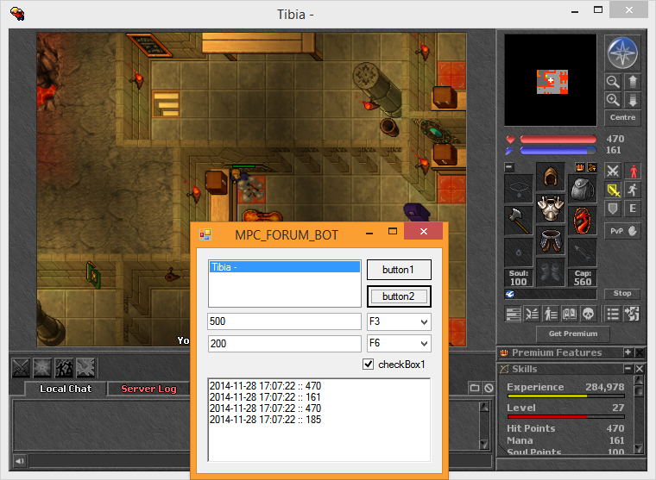Enable offensive crossed-swords fight mode
The width and height of the screenshot is (656, 480).
[x=613, y=171]
